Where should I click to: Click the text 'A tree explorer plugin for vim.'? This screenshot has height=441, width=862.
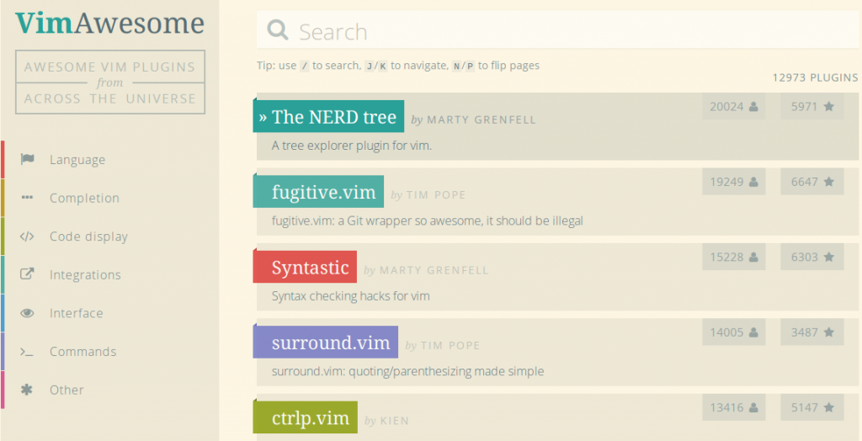coord(352,146)
